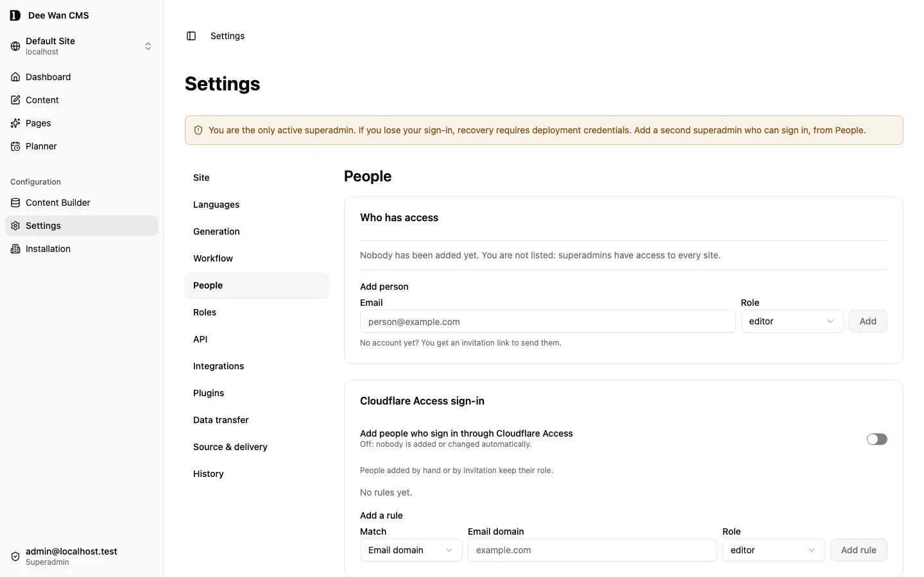Click the Content Builder database icon
Screen dimensions: 924x577
[x=15, y=203]
